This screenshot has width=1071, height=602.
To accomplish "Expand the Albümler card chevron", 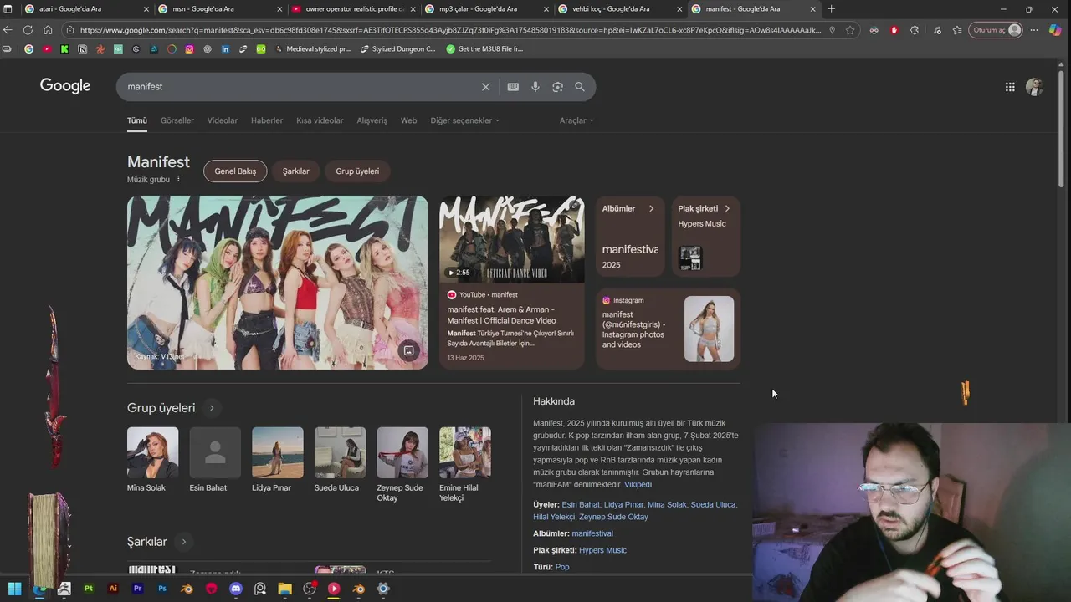I will (x=651, y=208).
